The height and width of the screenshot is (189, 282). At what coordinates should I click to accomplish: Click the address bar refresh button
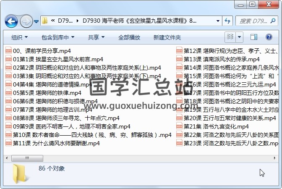click(227, 21)
